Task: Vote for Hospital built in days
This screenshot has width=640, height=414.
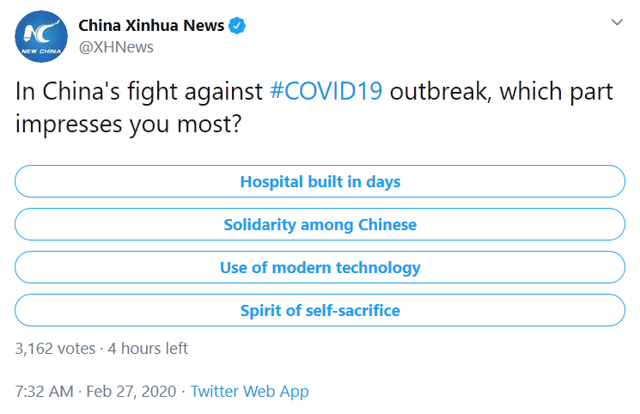Action: coord(320,181)
